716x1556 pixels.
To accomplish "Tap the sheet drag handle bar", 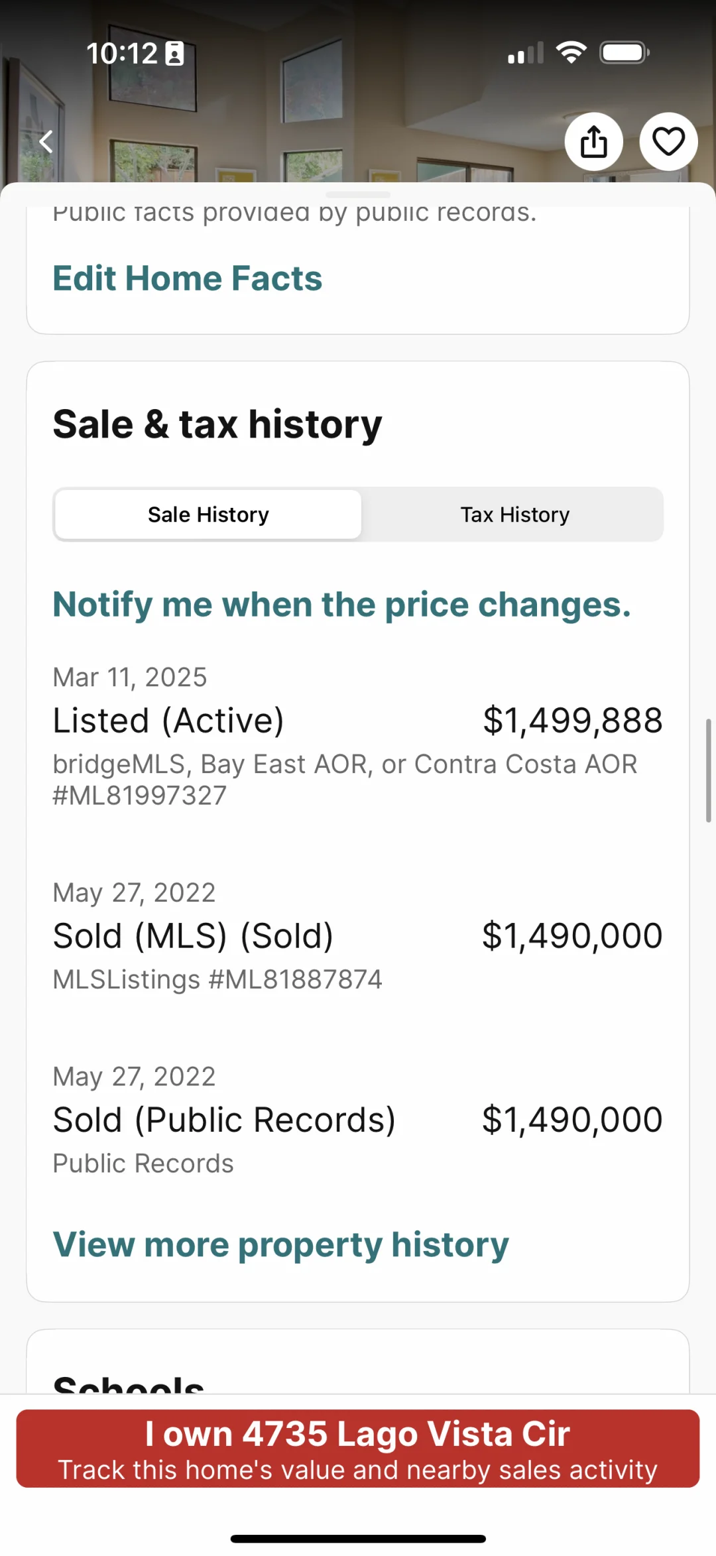I will point(358,194).
